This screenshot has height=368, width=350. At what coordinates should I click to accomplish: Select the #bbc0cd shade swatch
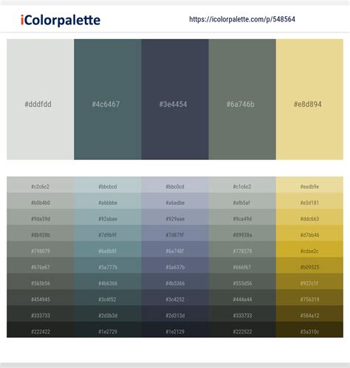(x=175, y=185)
